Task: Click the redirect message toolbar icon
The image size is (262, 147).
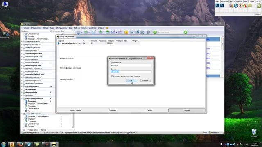Action: pos(120,32)
